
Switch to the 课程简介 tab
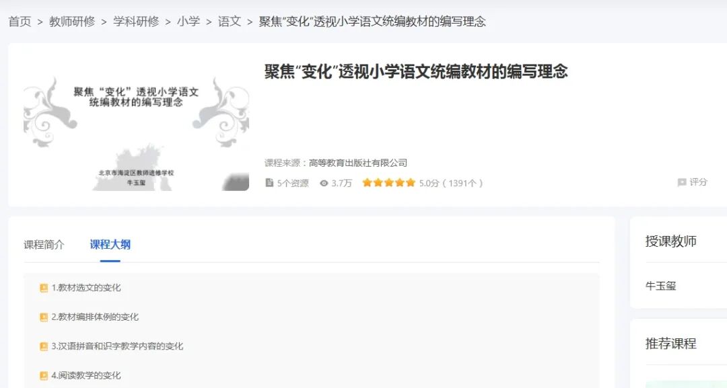[44, 245]
